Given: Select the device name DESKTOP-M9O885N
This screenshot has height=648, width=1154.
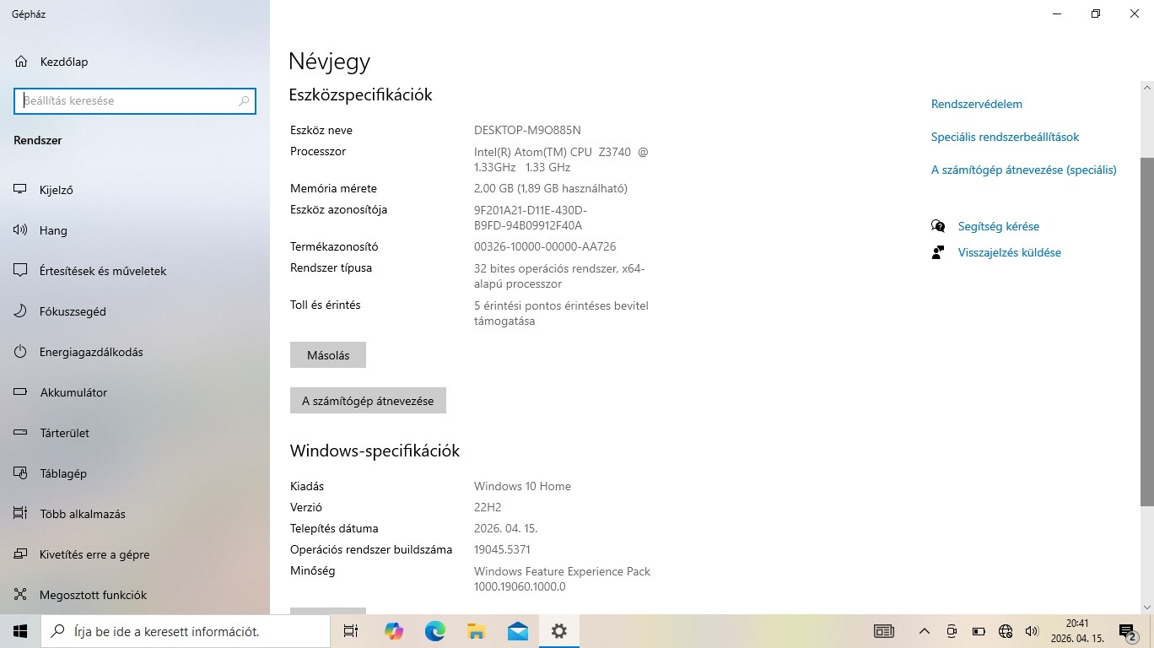Looking at the screenshot, I should pyautogui.click(x=527, y=130).
